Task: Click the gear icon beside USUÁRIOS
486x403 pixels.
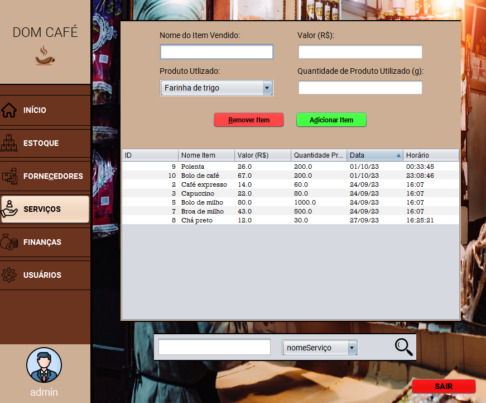Action: tap(10, 275)
